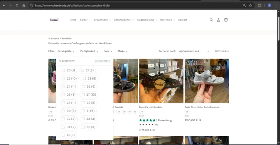Expand the Kinder navigation menu
This screenshot has height=145, width=280.
(85, 20)
